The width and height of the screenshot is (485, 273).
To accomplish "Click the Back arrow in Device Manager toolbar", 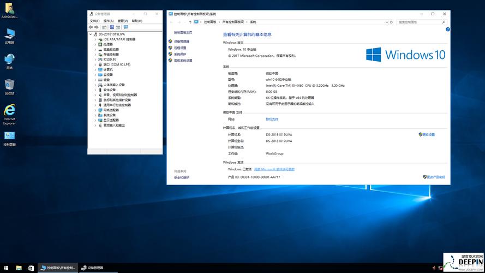I will click(91, 27).
